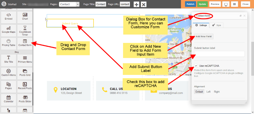Click the phone number 0888 416 5115
Screen dimensions: 254x114
118,93
